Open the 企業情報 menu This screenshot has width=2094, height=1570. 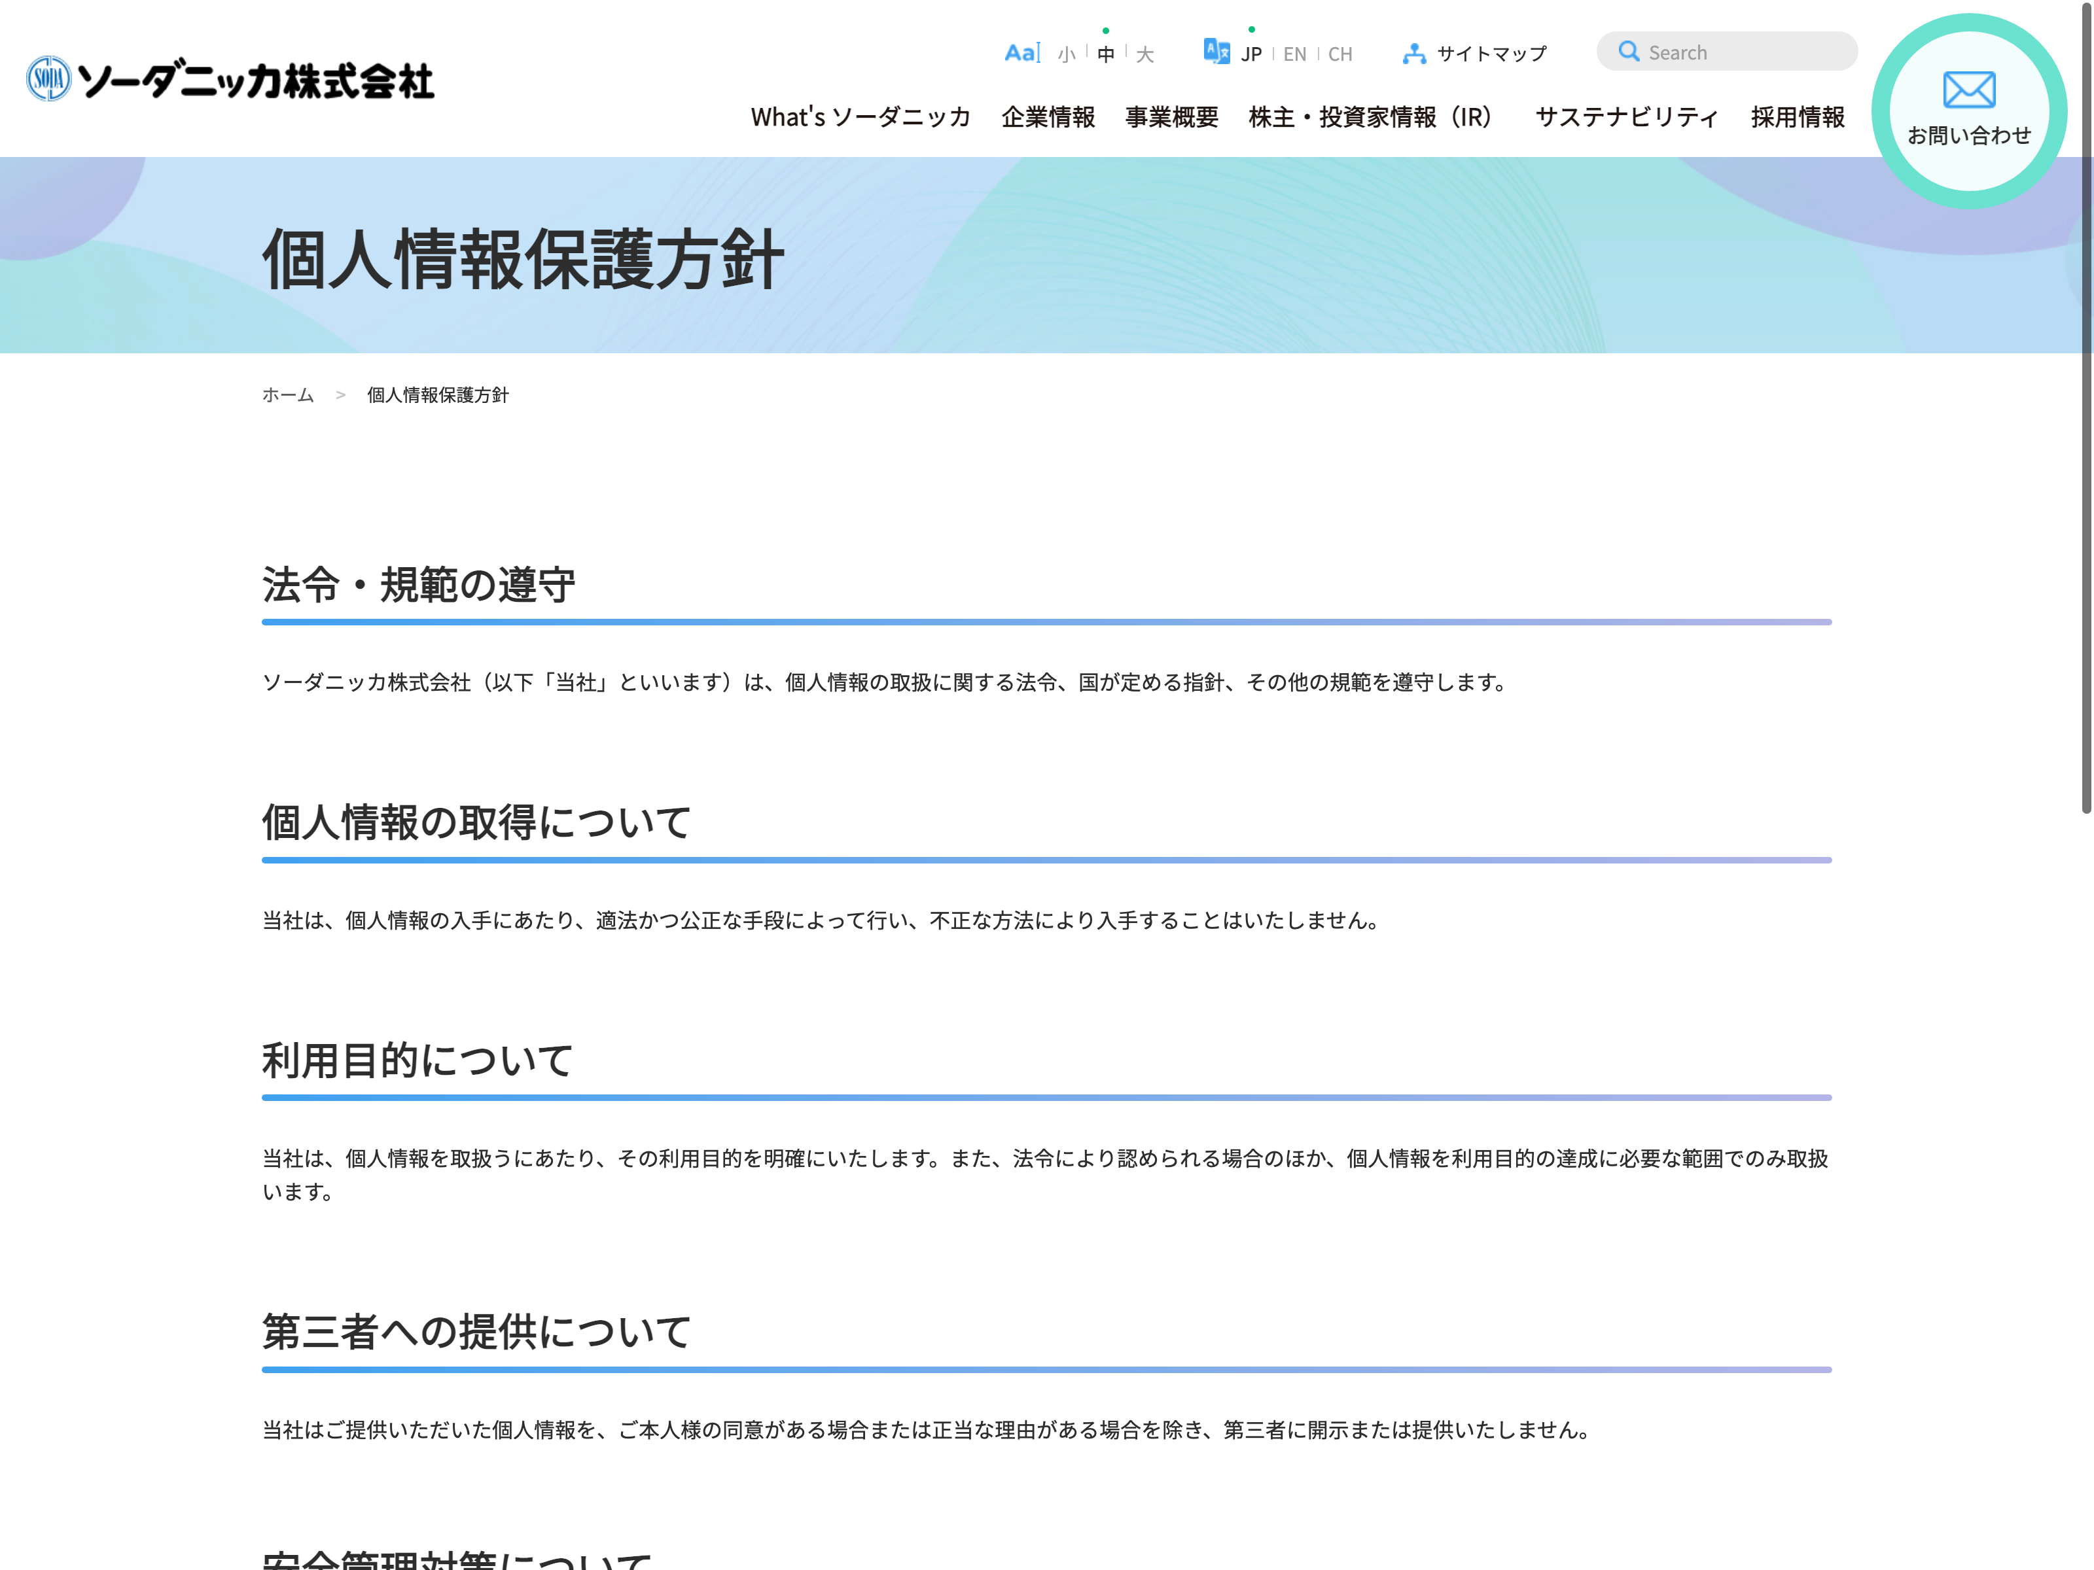1048,117
